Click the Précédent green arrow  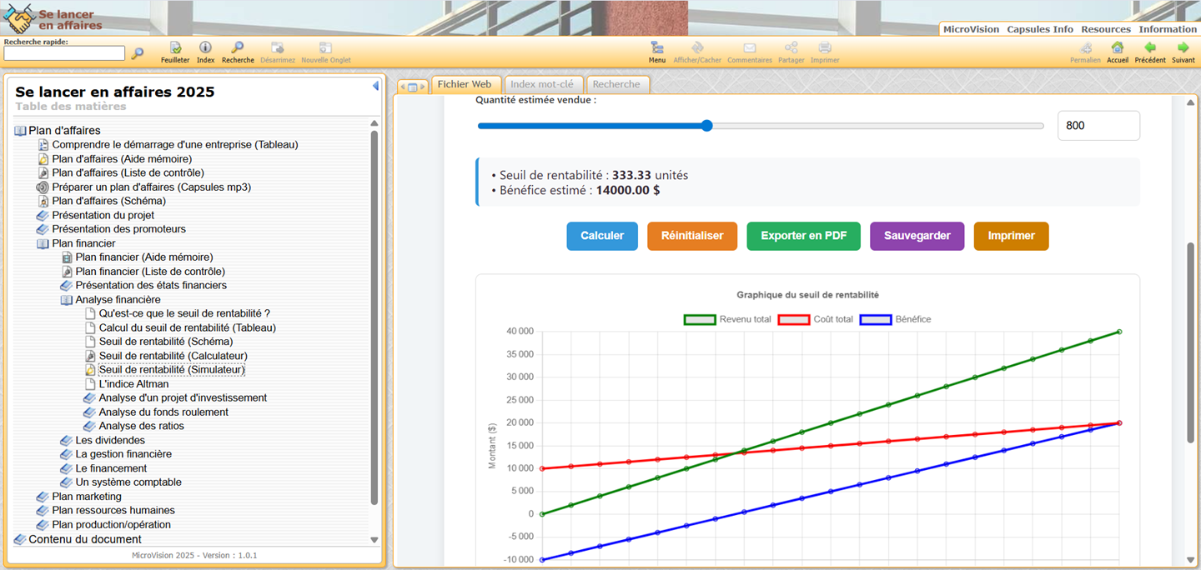pos(1150,48)
